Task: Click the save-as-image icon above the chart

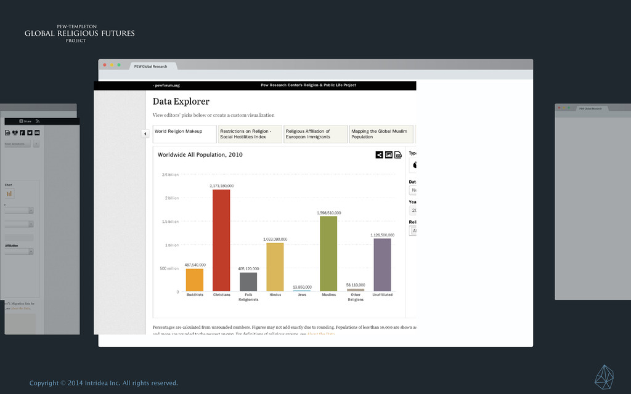Action: click(x=389, y=155)
